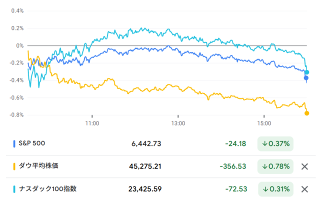Click the ↓0.31% change badge
This screenshot has height=200, width=318.
click(276, 189)
